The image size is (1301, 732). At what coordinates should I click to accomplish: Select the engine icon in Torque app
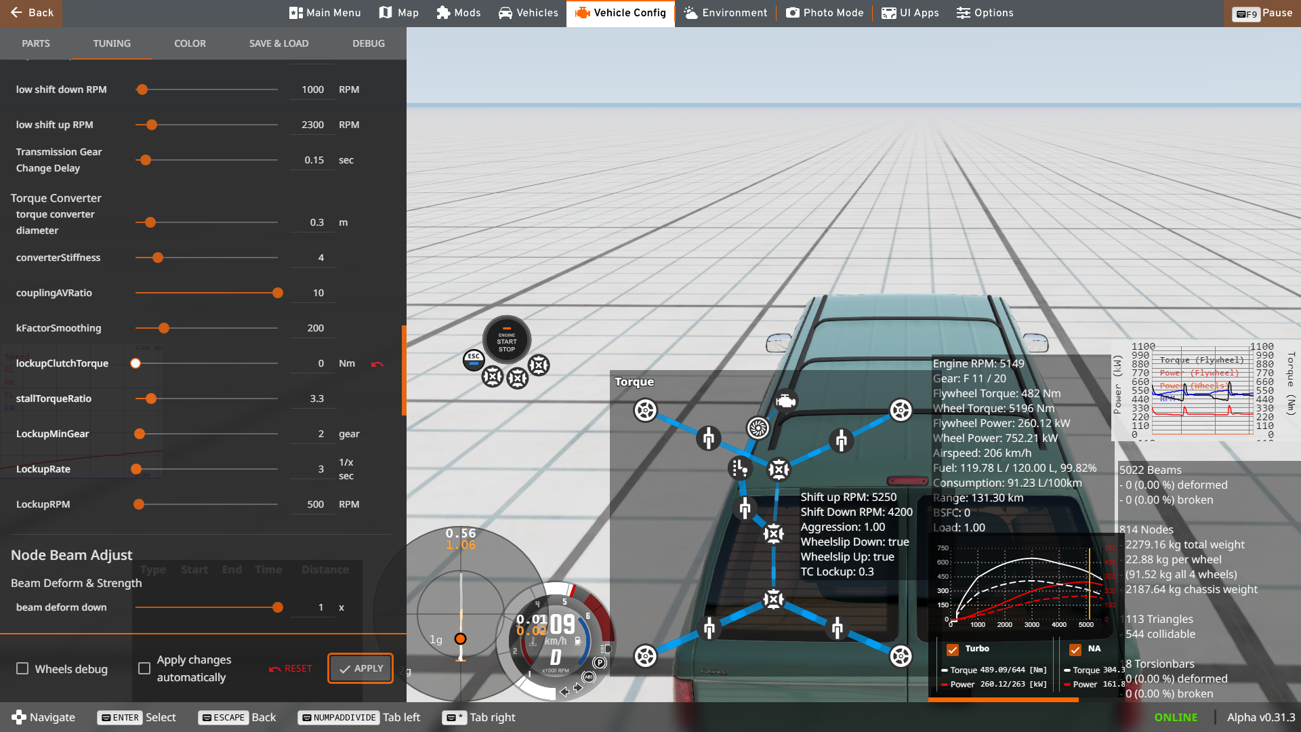coord(785,401)
